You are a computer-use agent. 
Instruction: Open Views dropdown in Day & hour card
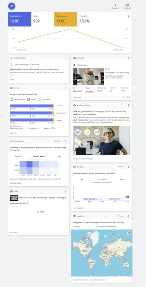pos(121,167)
